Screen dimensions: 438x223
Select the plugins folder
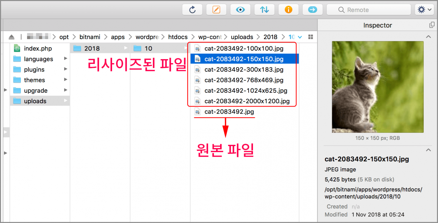coord(34,69)
